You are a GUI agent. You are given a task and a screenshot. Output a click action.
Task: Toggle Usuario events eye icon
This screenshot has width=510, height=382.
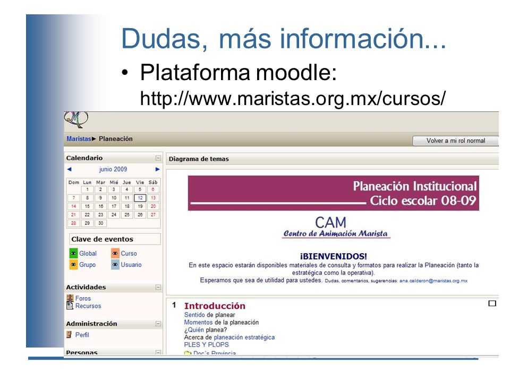[115, 264]
